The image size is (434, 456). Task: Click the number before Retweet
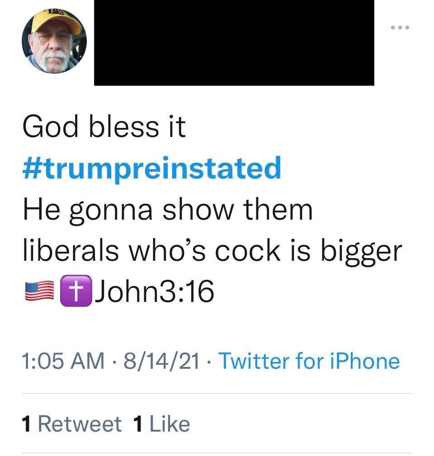(27, 424)
